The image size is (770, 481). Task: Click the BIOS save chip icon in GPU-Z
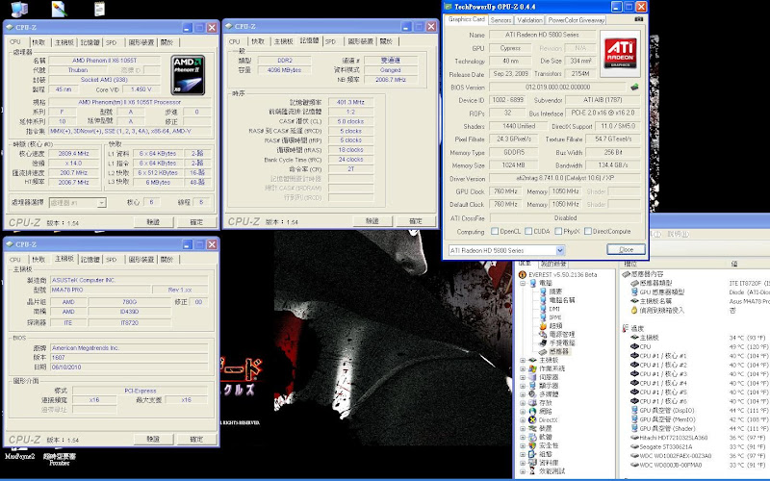point(634,87)
